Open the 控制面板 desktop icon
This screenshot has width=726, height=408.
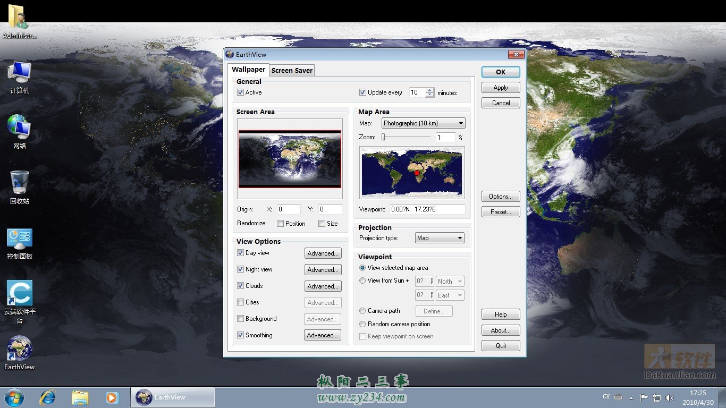click(20, 244)
